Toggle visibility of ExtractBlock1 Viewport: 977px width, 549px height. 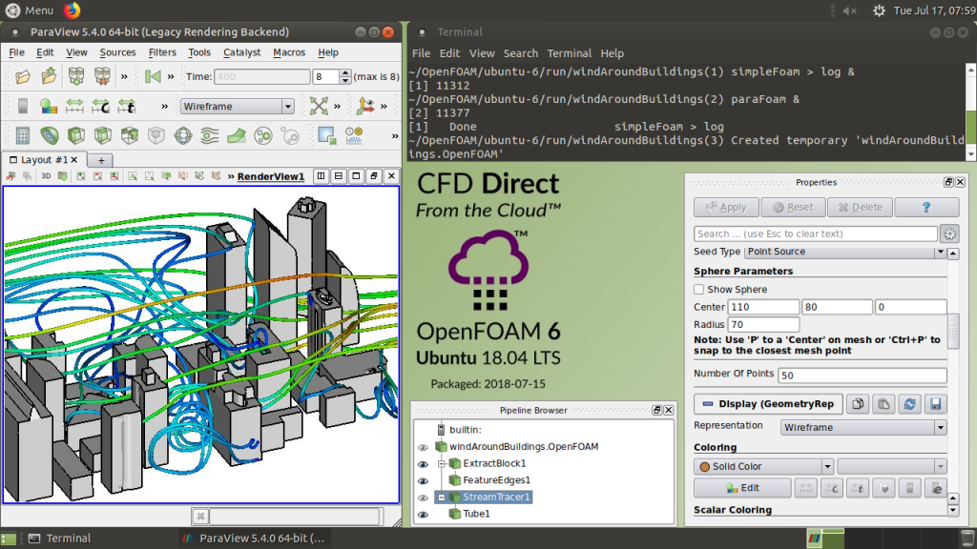click(423, 464)
